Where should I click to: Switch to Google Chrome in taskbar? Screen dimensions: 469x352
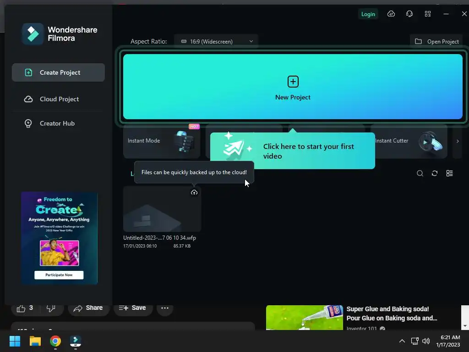[55, 341]
